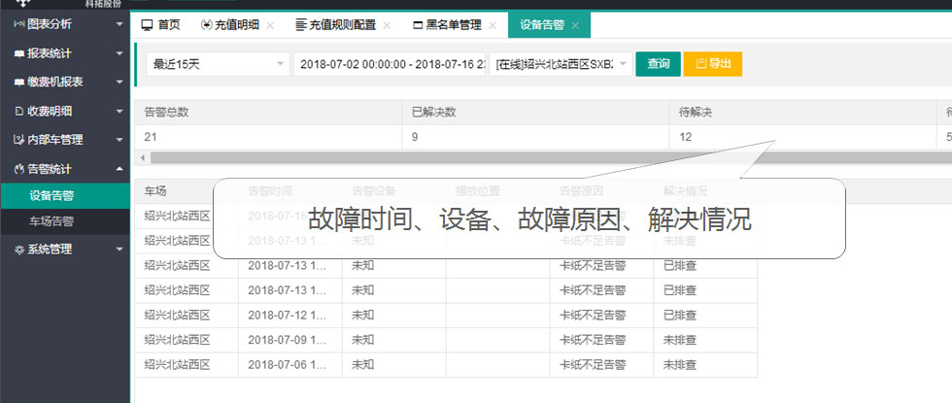Click the green 查询 button

[658, 64]
